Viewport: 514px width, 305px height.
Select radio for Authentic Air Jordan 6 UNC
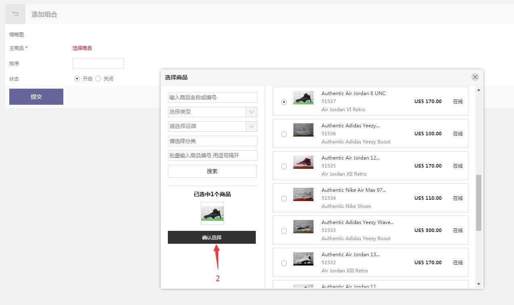[x=284, y=102]
